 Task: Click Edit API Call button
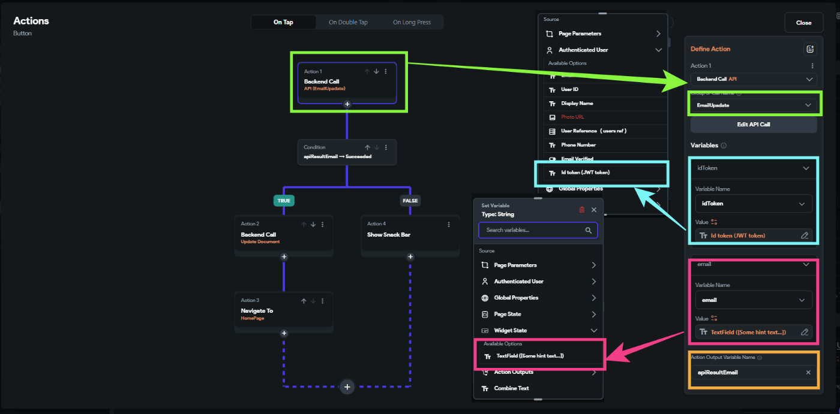[754, 125]
